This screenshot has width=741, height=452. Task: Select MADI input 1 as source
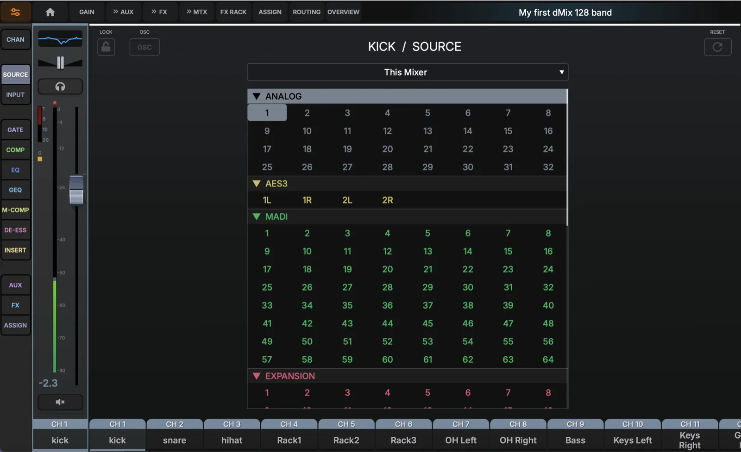coord(267,233)
